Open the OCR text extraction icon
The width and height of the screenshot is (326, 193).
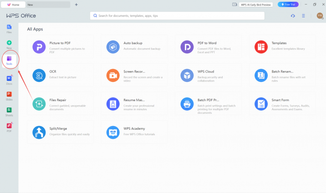pyautogui.click(x=39, y=75)
